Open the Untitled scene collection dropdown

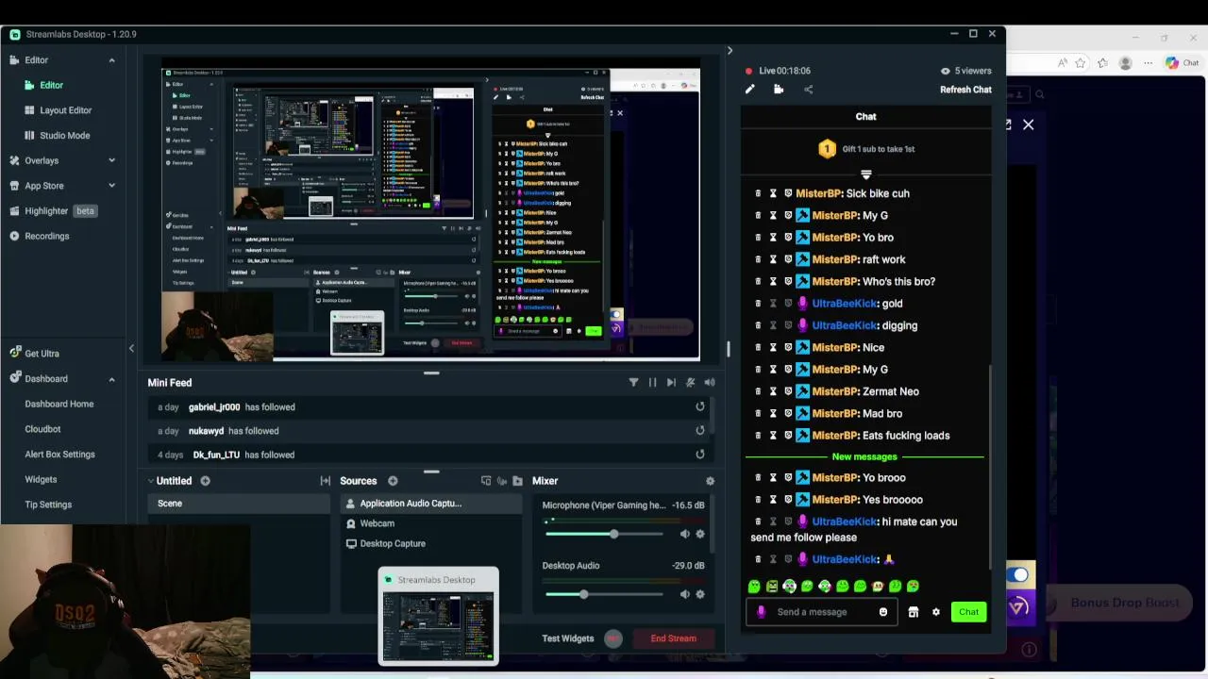point(151,481)
